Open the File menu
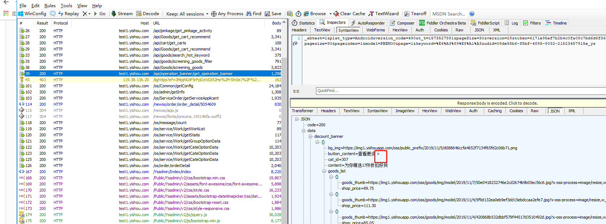Screen dimensions: 606x224 click(x=23, y=5)
